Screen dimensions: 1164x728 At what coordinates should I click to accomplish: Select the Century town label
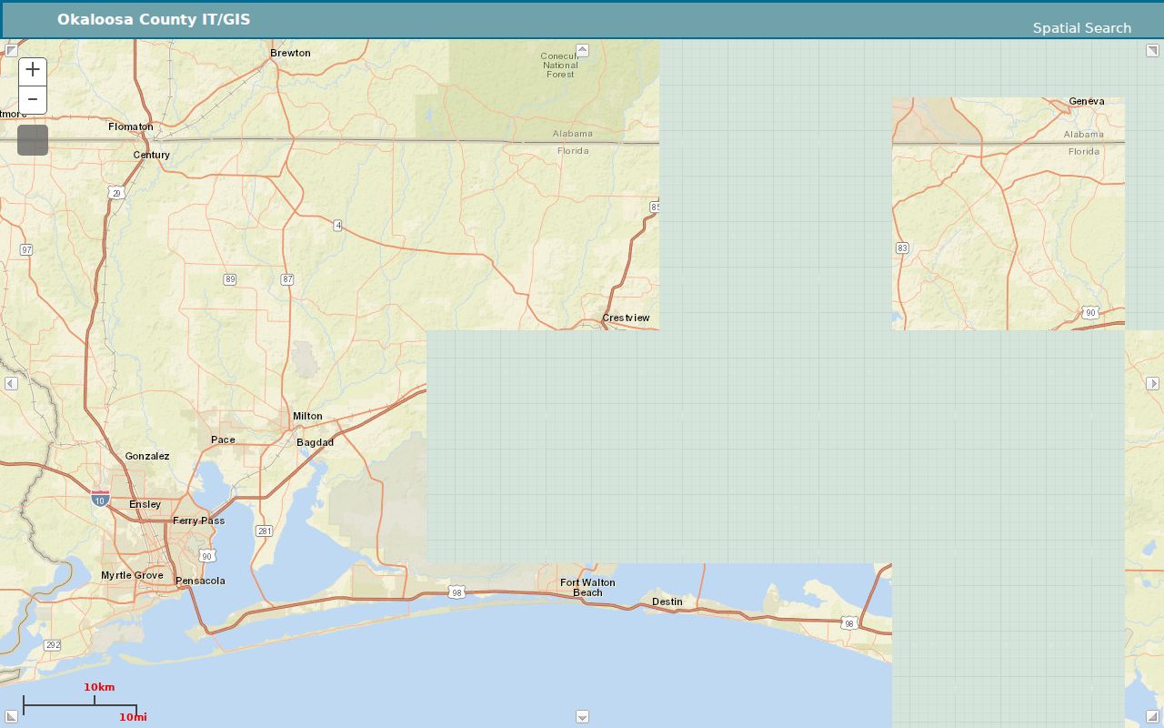point(152,155)
